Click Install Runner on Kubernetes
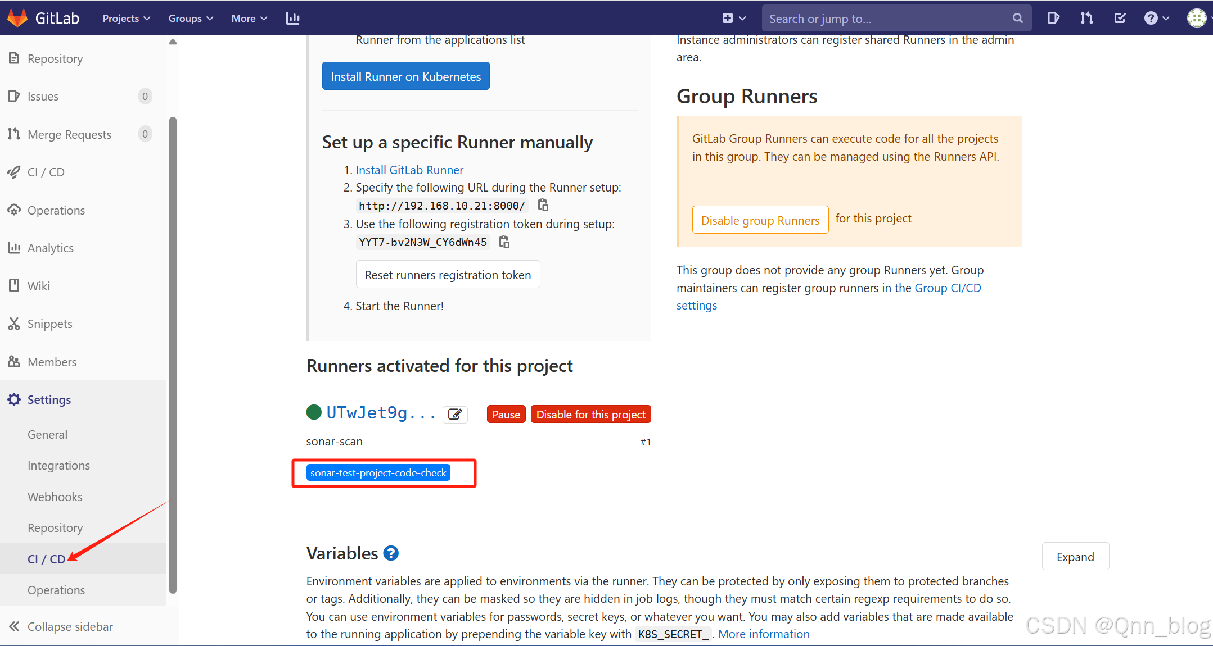The height and width of the screenshot is (646, 1213). pyautogui.click(x=405, y=76)
